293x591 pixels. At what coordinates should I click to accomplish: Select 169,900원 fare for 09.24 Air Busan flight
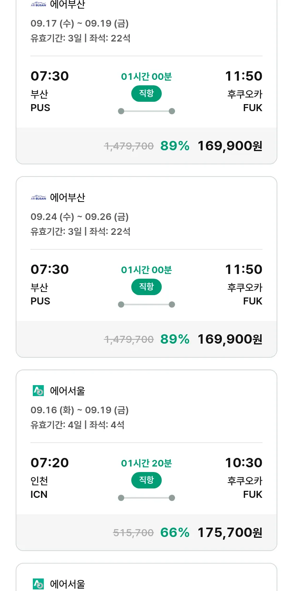[x=230, y=339]
